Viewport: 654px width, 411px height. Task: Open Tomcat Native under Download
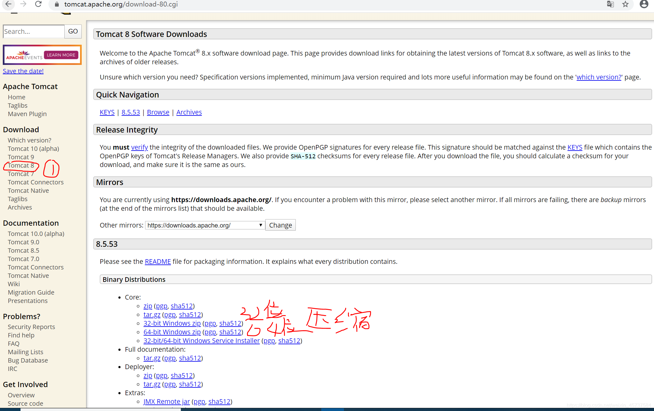(28, 191)
